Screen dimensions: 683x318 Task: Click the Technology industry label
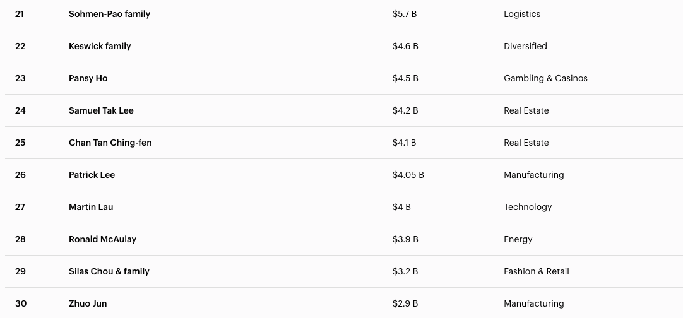[528, 207]
